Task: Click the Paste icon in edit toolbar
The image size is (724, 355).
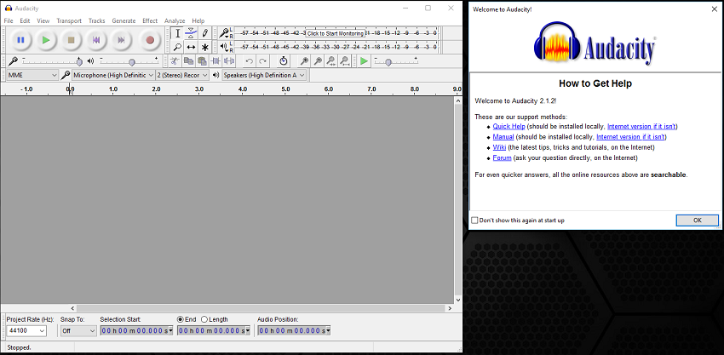Action: pos(202,61)
